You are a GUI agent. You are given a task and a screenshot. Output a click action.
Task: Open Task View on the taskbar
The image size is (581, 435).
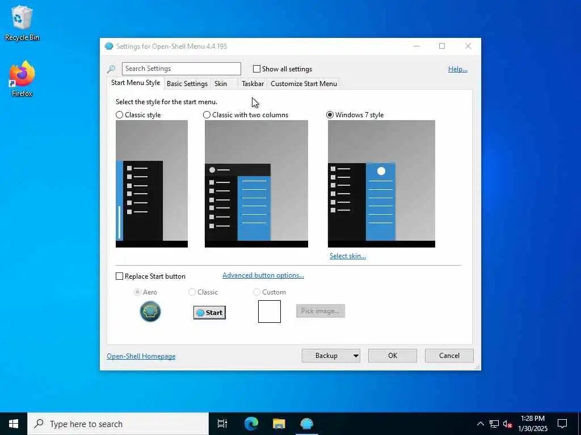[222, 424]
